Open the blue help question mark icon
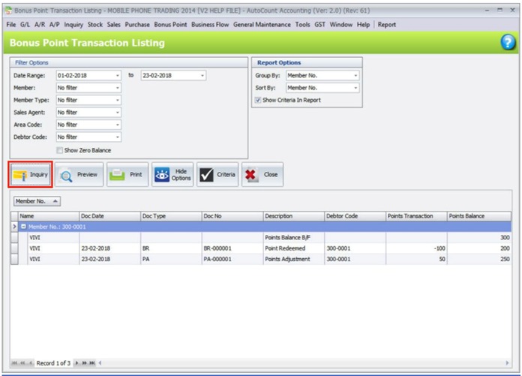 (x=509, y=44)
